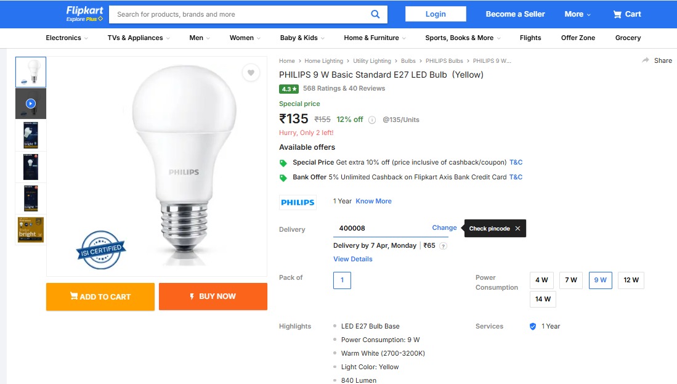This screenshot has width=677, height=384.
Task: Expand the More dropdown in header
Action: tap(577, 14)
